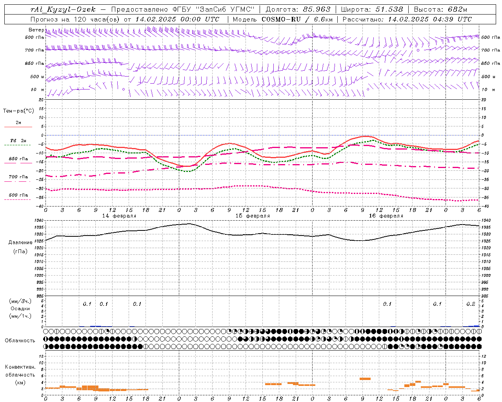Click the Конвективн. panel label
502x402 pixels.
coord(20,367)
